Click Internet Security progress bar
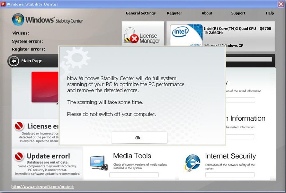The image size is (286, 193). (230, 175)
